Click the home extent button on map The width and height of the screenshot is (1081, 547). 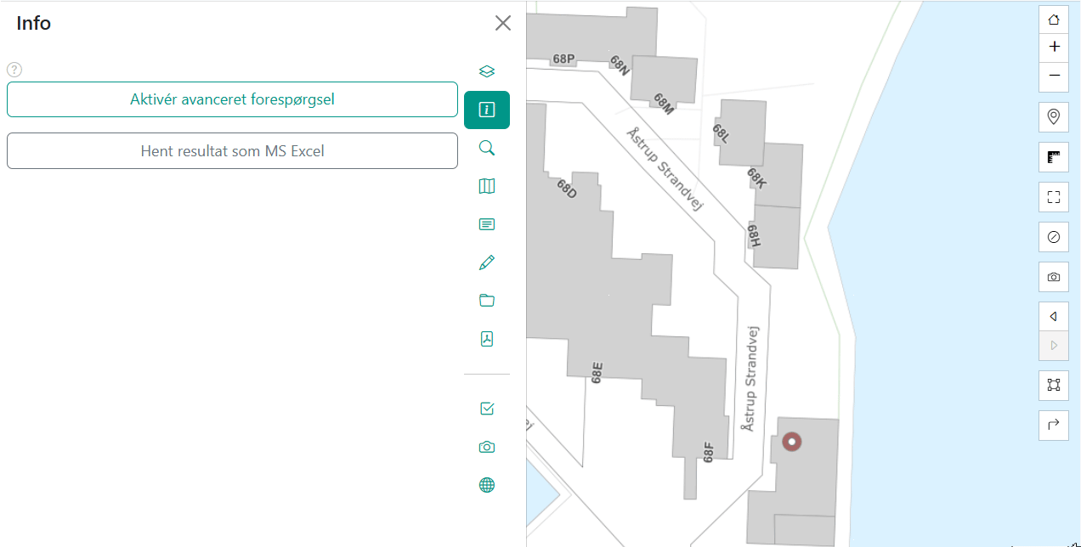pyautogui.click(x=1054, y=19)
